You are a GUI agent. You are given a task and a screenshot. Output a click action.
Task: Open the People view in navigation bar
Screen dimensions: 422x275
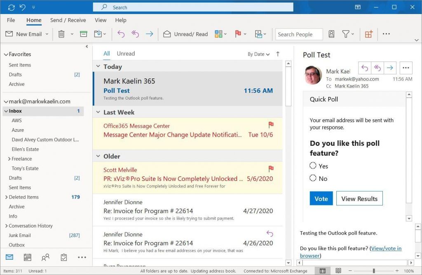click(45, 257)
